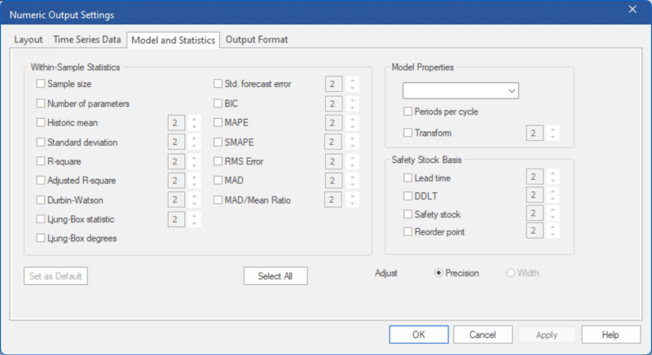This screenshot has width=652, height=355.
Task: Click the Safety stock precision field
Action: [x=535, y=213]
